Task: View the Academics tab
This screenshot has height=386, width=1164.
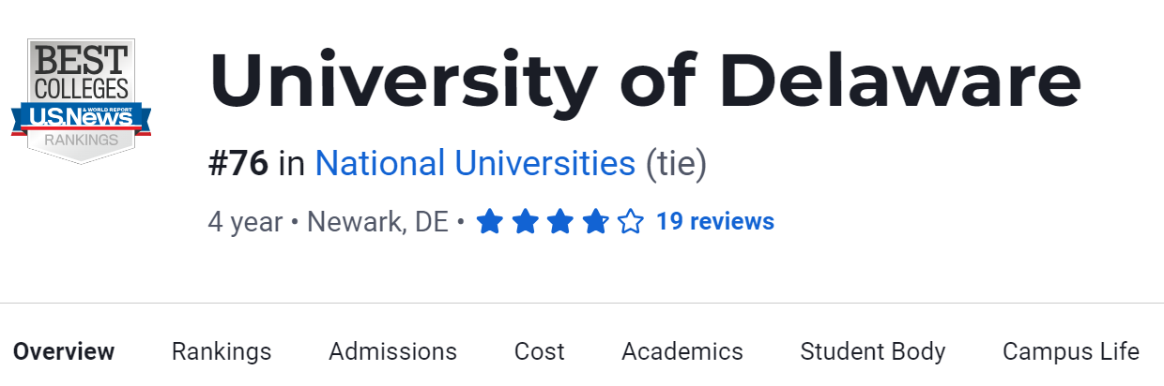Action: 682,352
